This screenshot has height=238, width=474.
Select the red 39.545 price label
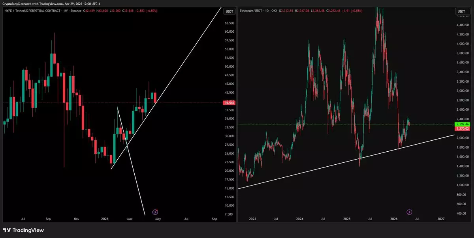coord(229,103)
